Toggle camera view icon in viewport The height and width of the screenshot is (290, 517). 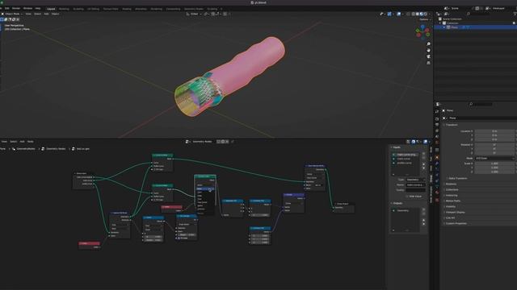428,56
